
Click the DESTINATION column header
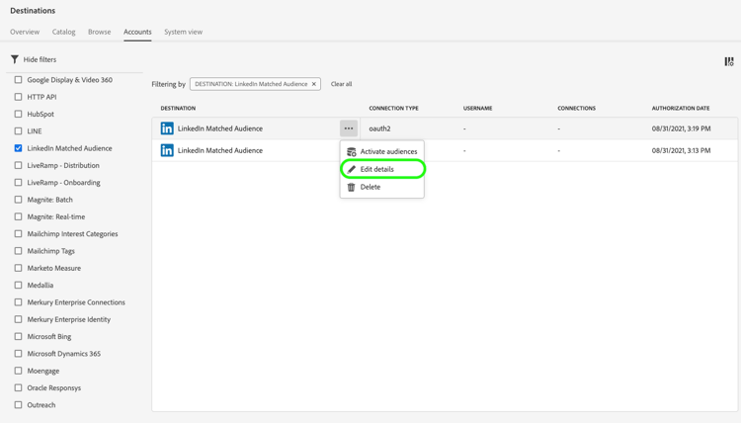178,109
